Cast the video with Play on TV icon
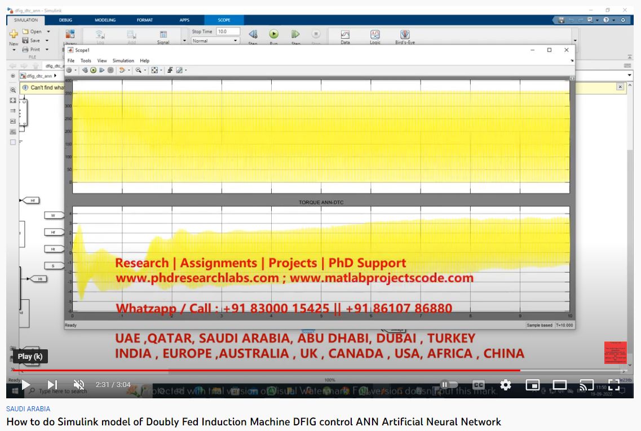Screen dimensions: 641x431 (x=586, y=385)
